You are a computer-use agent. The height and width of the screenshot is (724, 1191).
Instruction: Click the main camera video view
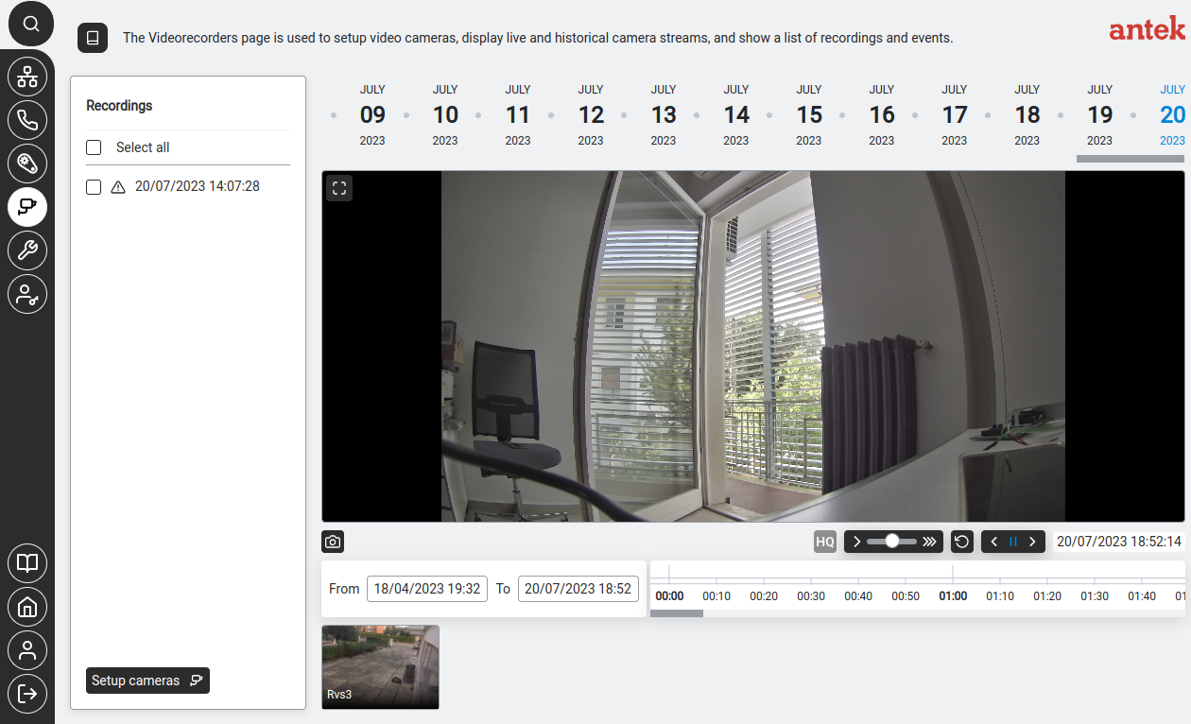(x=753, y=346)
